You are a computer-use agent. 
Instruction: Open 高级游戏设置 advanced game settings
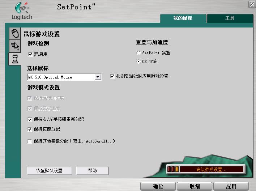pos(211,169)
